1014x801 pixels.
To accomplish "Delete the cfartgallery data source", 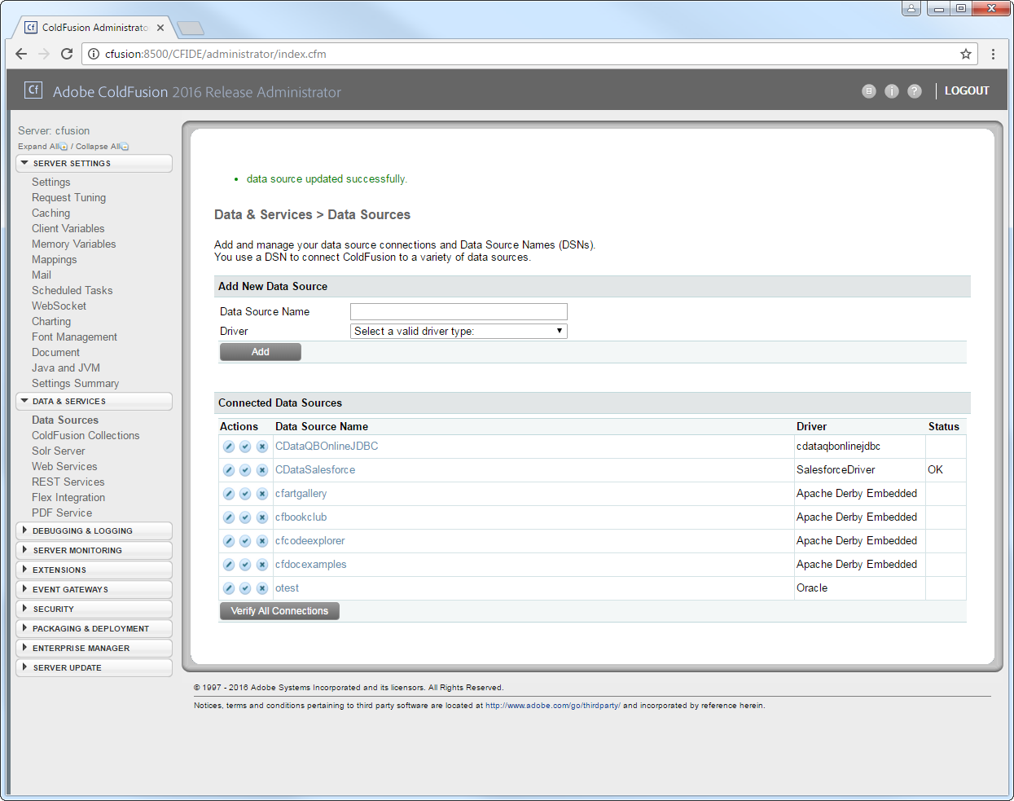I will tap(262, 494).
